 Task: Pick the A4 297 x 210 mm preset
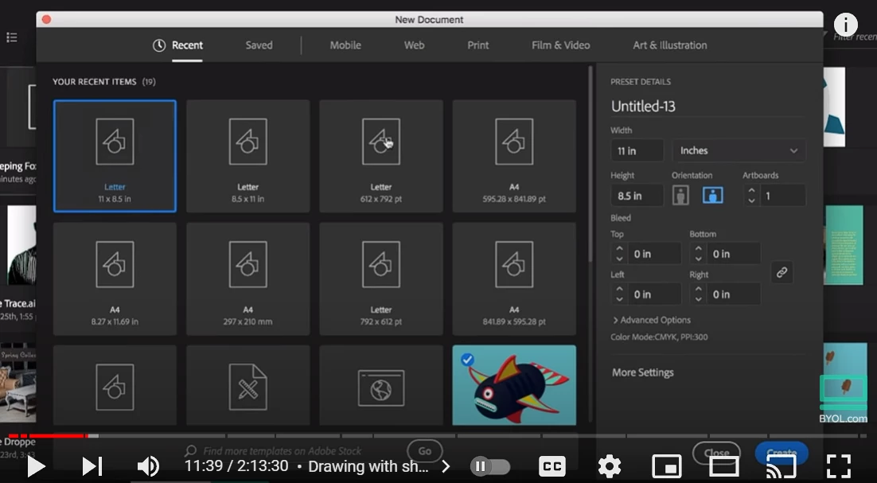coord(248,279)
